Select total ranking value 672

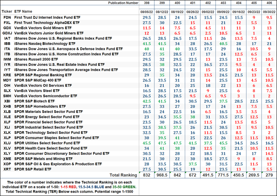click(193, 175)
